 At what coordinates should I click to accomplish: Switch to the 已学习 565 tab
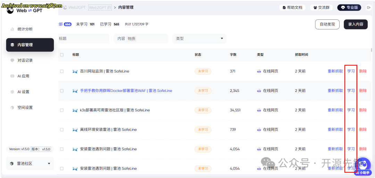click(x=110, y=24)
